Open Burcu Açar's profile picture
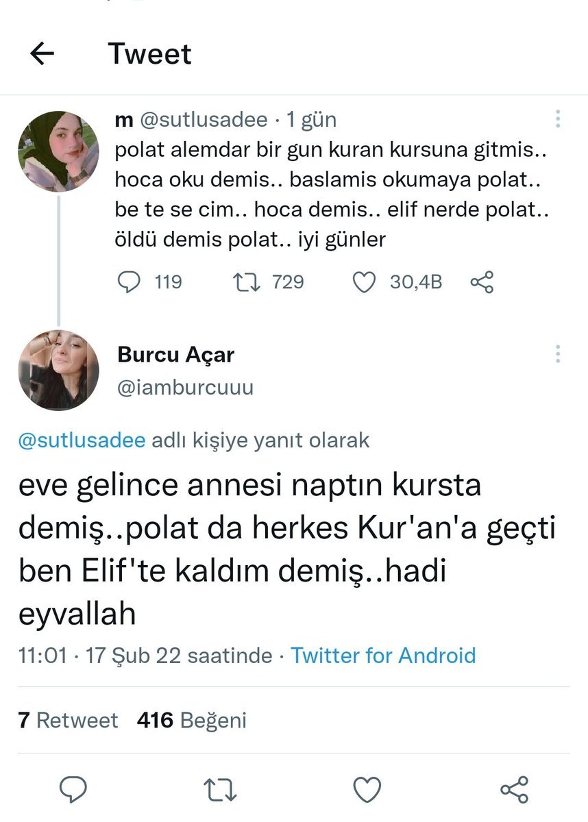This screenshot has width=588, height=822. (x=58, y=371)
